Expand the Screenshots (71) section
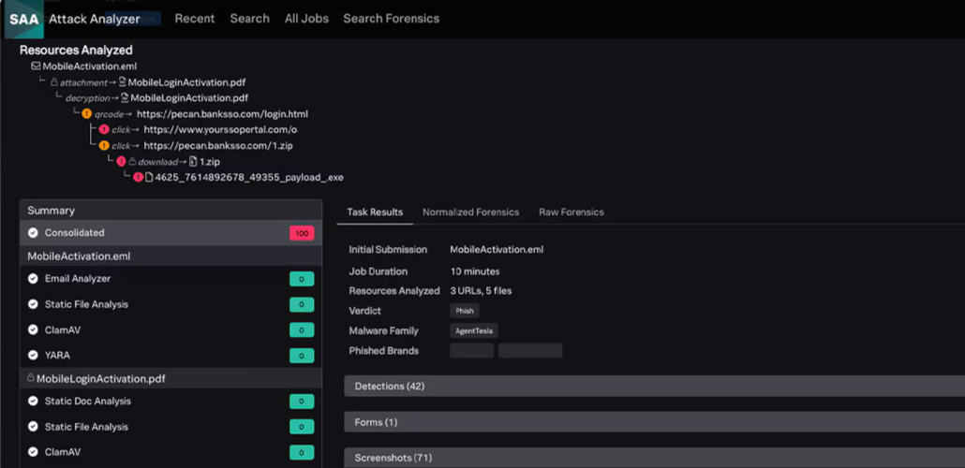Viewport: 965px width, 468px height. click(654, 458)
